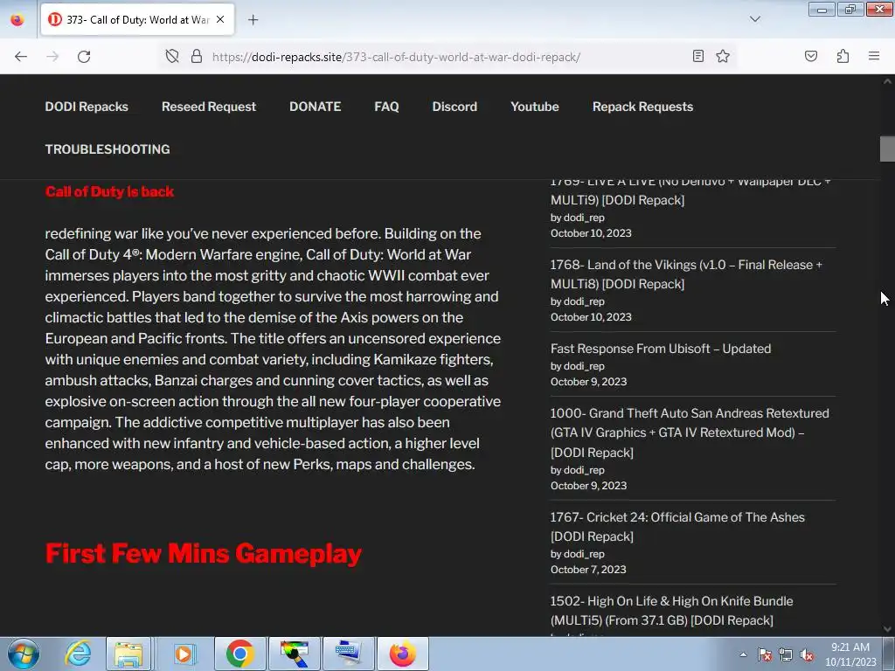895x671 pixels.
Task: Go to DONATE page
Action: point(315,107)
